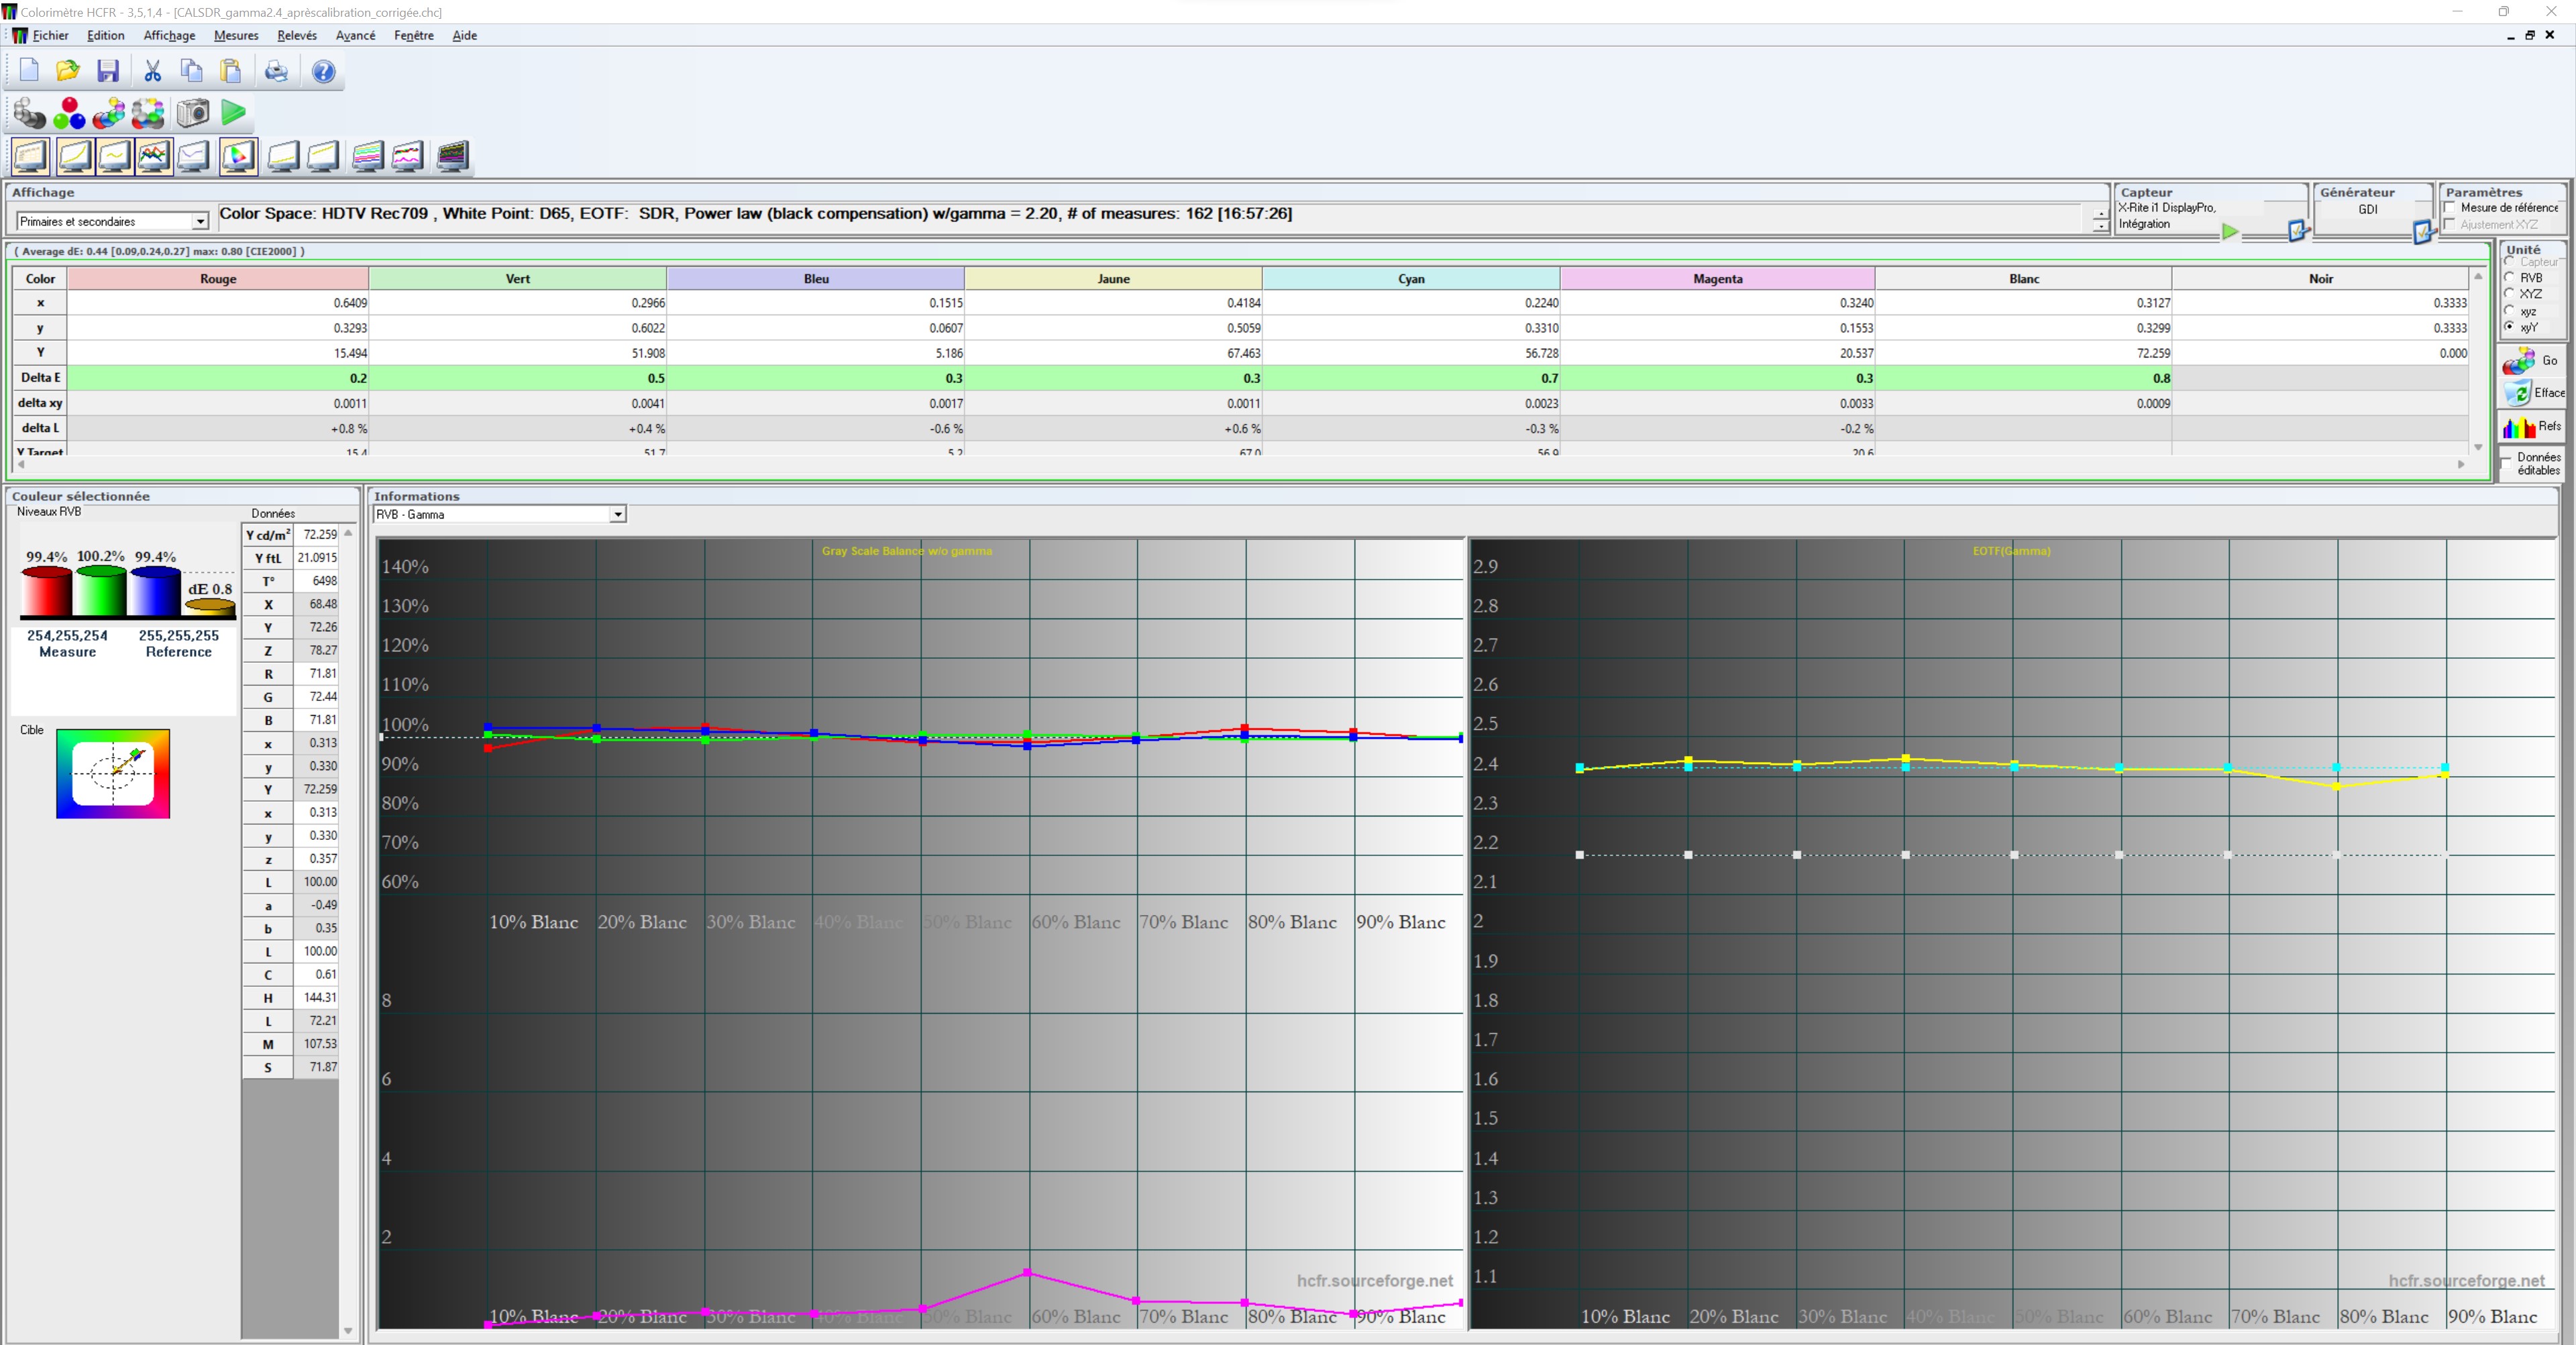Open luminance curve view monitor icon
The image size is (2576, 1345).
(x=75, y=156)
